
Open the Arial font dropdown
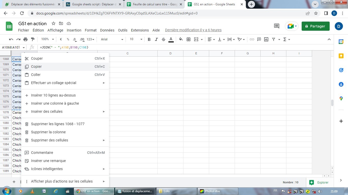[x=112, y=39]
